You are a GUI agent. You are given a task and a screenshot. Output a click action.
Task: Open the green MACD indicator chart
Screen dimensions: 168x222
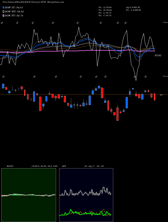(29, 195)
